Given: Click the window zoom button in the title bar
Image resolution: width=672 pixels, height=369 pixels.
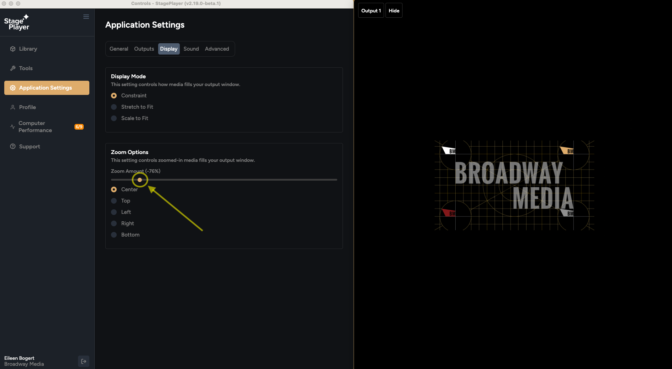Looking at the screenshot, I should click(x=18, y=4).
